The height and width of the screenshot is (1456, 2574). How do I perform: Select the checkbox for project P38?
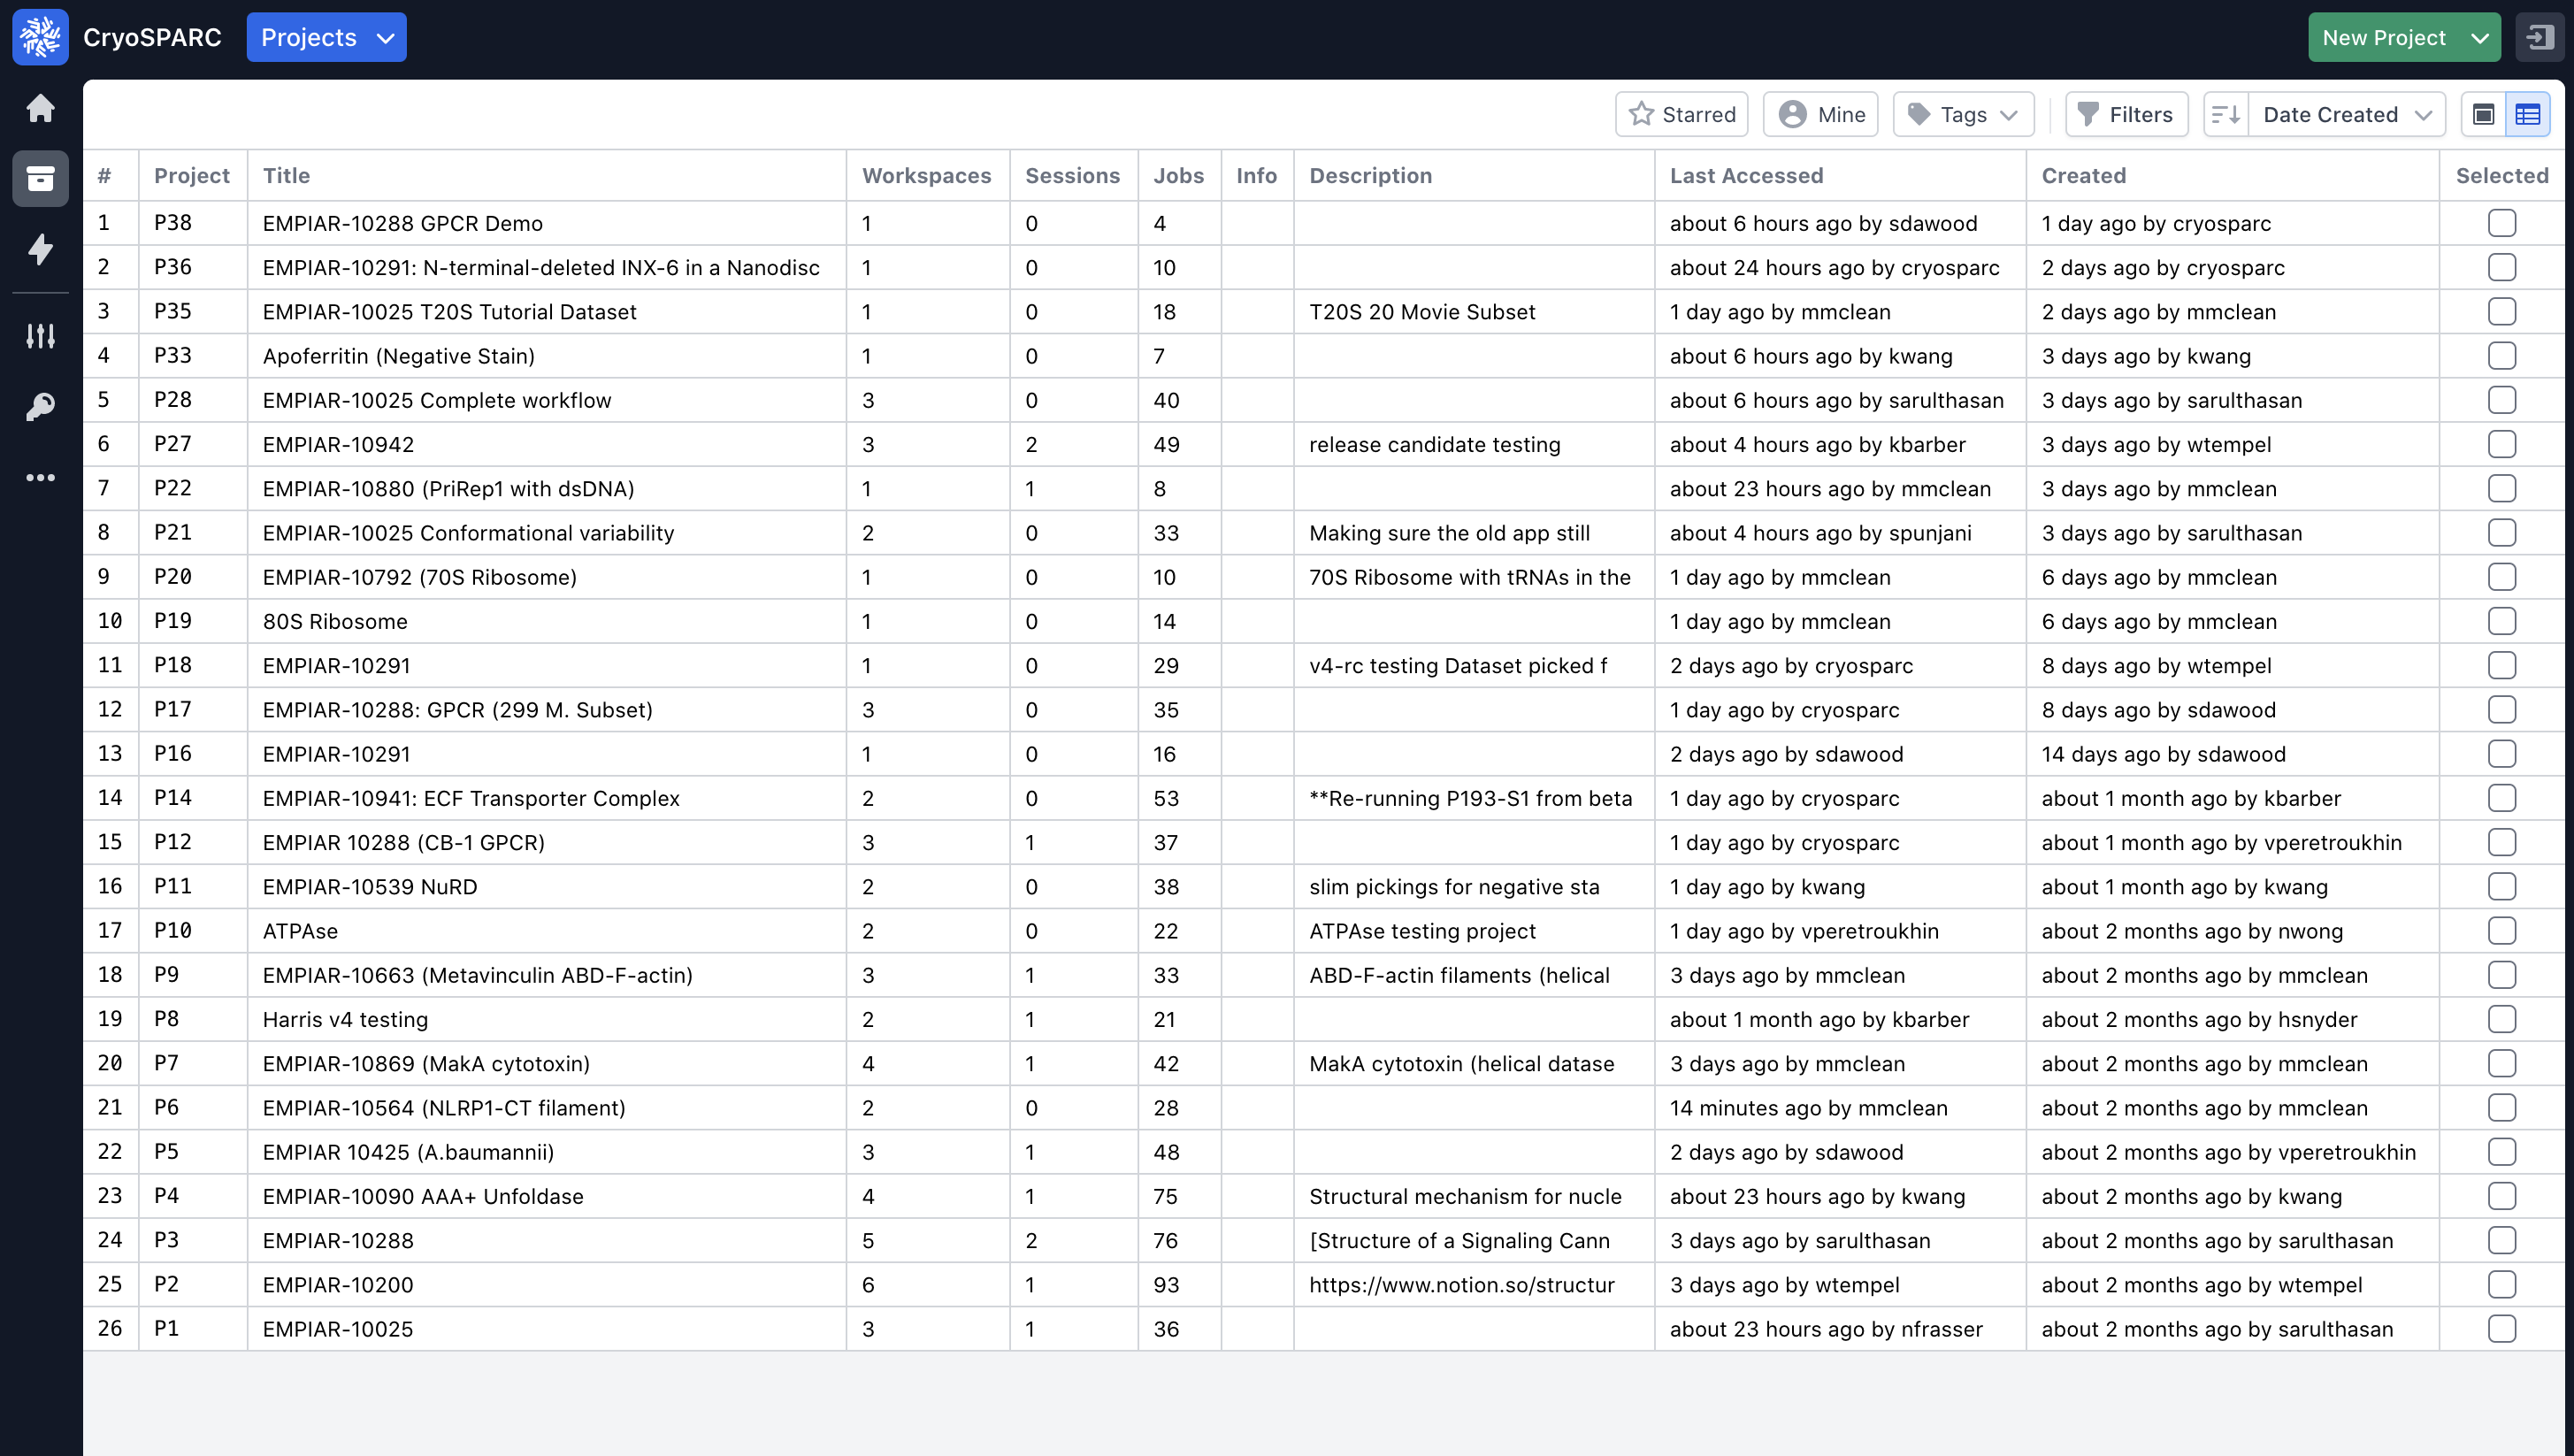click(2501, 223)
